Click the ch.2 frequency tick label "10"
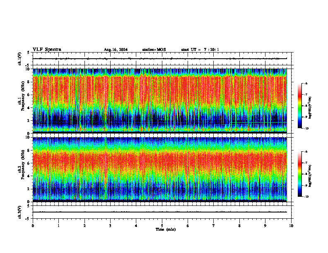This screenshot has width=328, height=253. tap(28, 137)
